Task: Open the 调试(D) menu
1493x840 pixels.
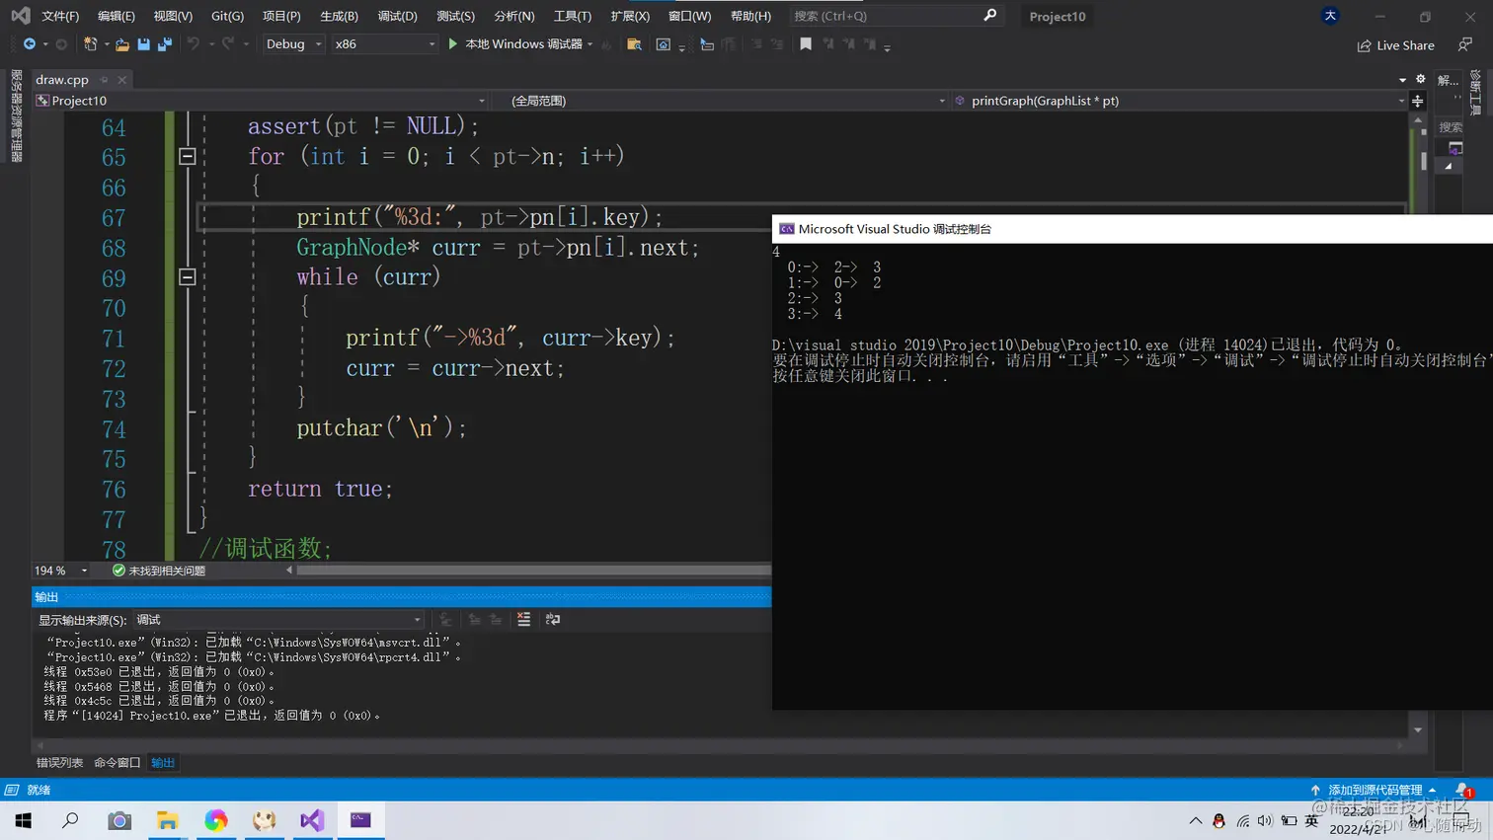Action: [x=397, y=16]
